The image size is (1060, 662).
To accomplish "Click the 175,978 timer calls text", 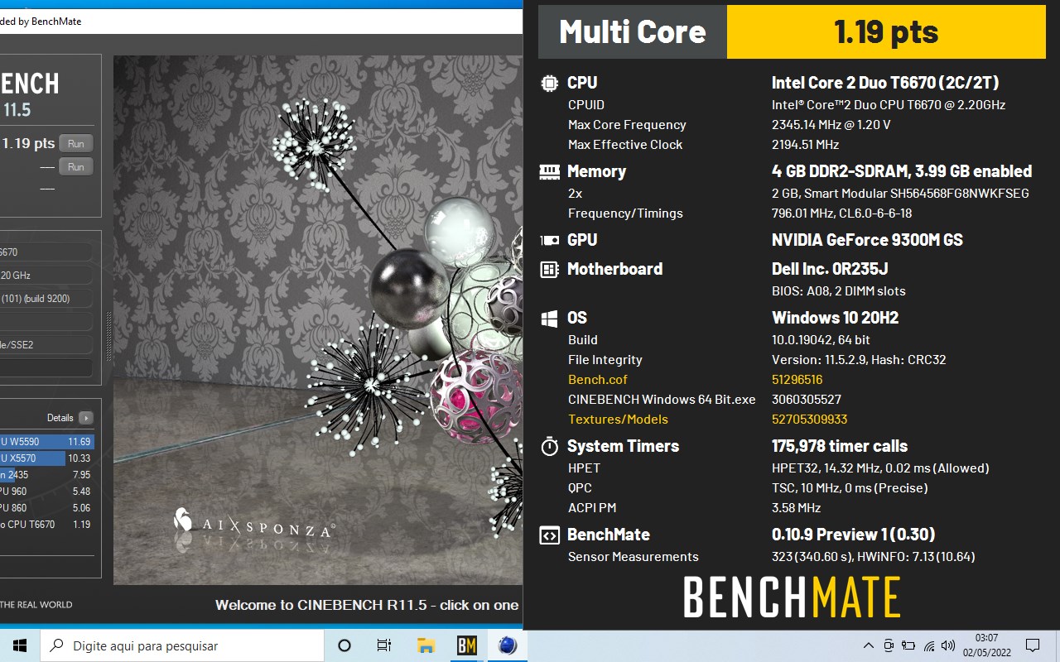I will (840, 446).
